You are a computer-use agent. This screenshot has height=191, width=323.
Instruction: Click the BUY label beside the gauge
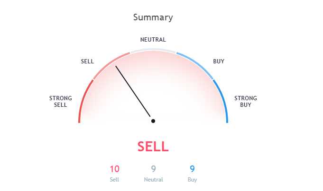[x=219, y=61]
